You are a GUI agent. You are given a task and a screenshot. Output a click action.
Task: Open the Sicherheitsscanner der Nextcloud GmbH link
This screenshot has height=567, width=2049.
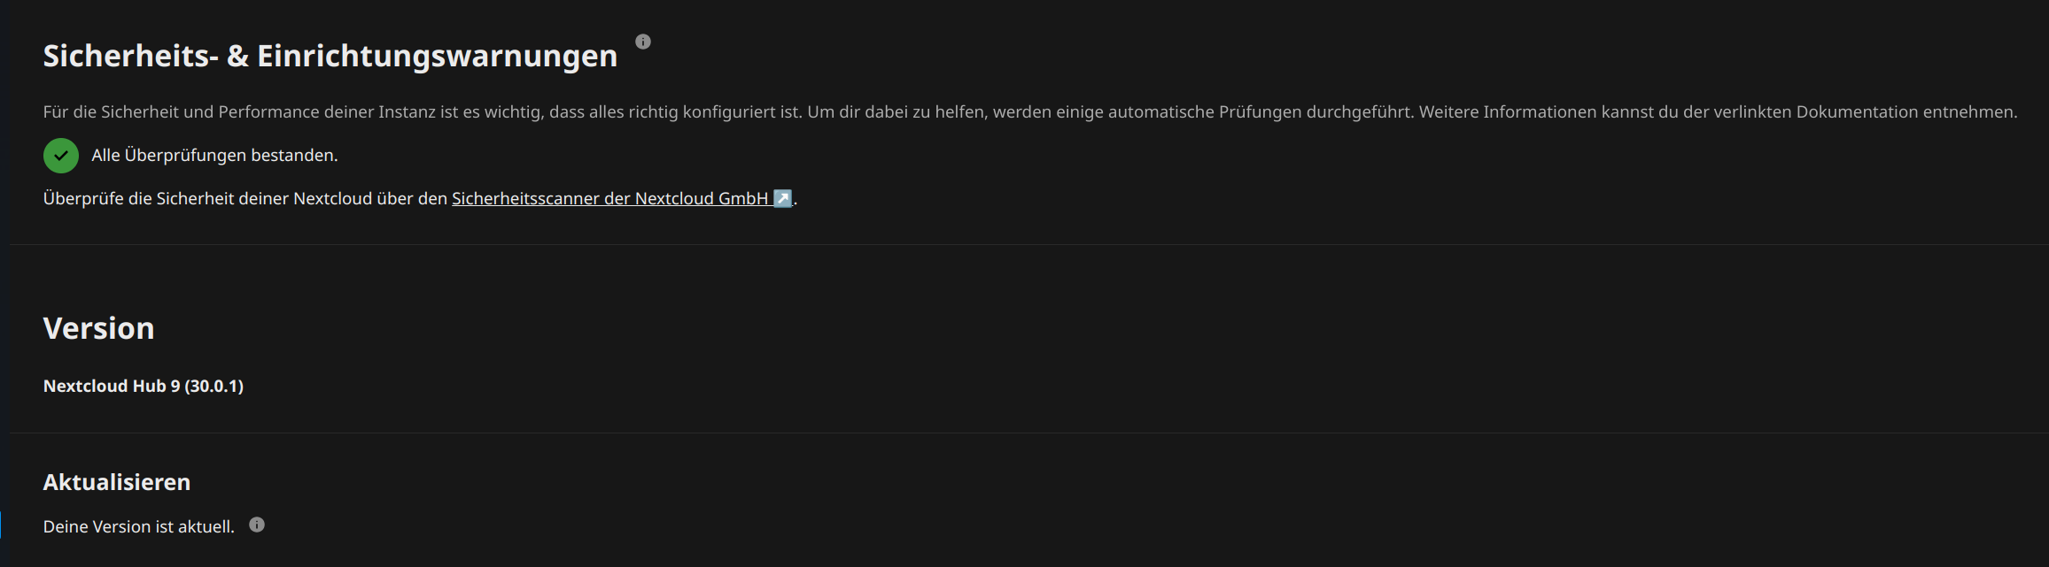(622, 199)
